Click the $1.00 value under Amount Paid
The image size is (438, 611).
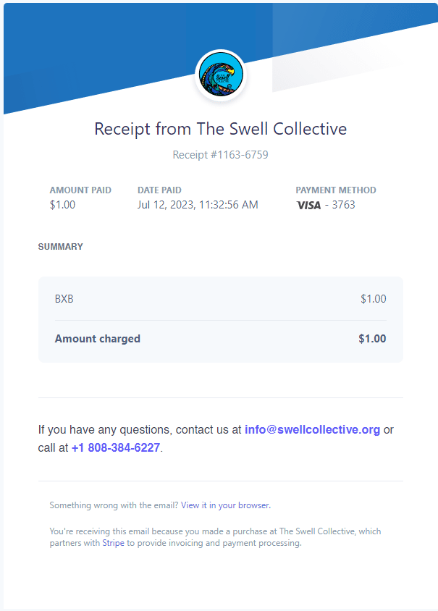pyautogui.click(x=62, y=205)
